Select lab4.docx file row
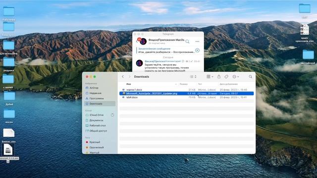 [x=186, y=97]
